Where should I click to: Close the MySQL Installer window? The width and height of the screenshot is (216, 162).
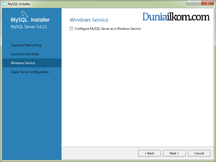[x=208, y=3]
